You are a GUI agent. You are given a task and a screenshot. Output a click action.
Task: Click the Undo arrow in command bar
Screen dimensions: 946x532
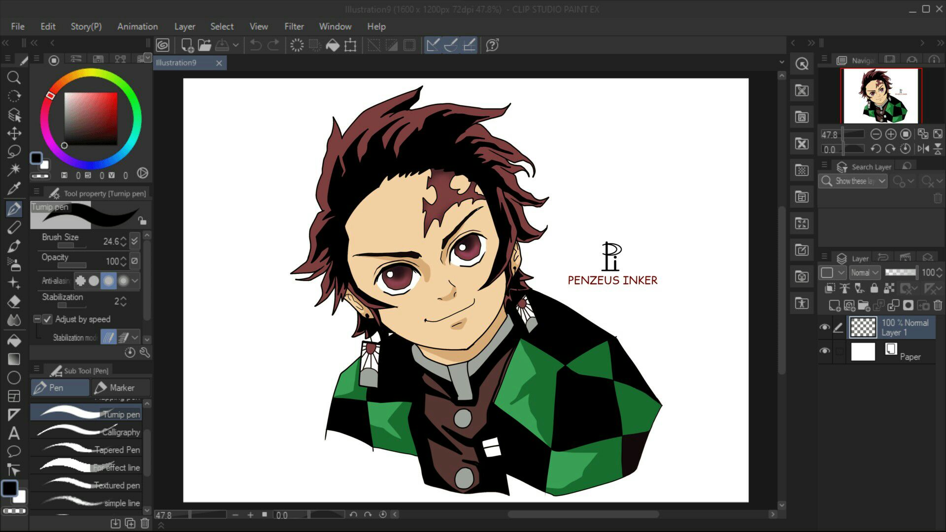click(255, 45)
